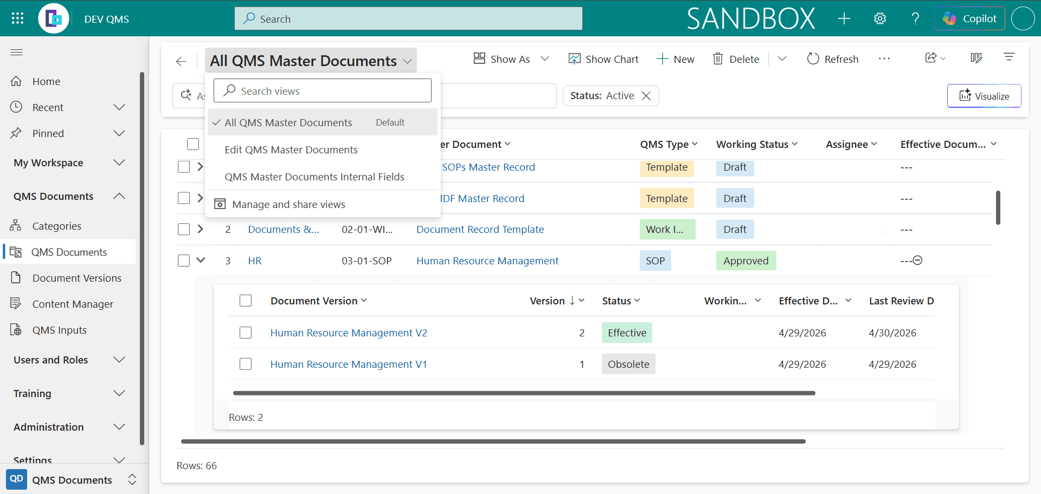Expand the Document Record Template row

tap(201, 229)
